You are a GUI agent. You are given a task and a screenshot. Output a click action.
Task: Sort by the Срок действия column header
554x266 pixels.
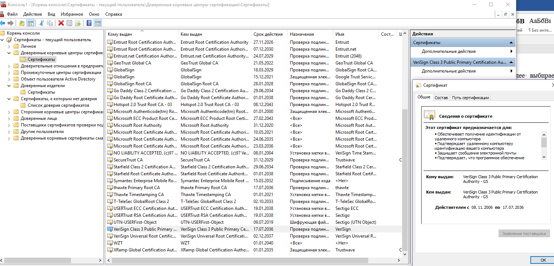coord(268,34)
